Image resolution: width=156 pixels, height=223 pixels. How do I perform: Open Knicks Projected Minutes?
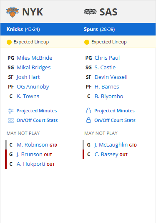[x=37, y=111]
